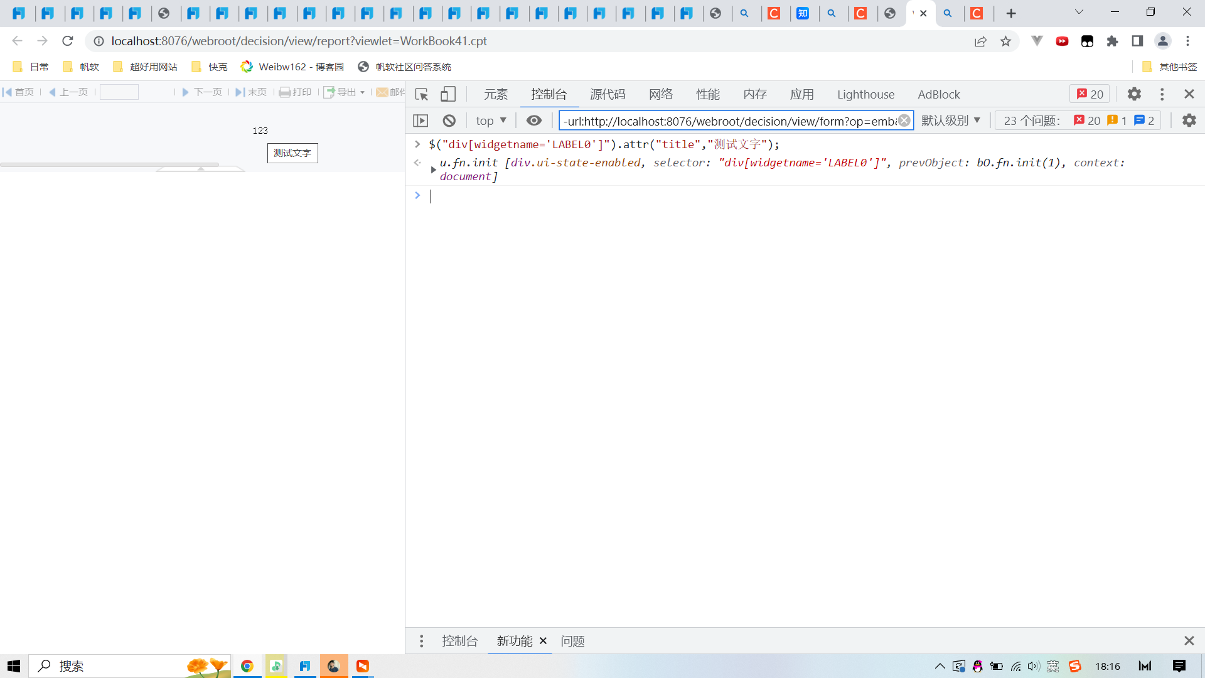This screenshot has height=678, width=1205.
Task: Toggle device toolbar emulation icon
Action: tap(447, 94)
